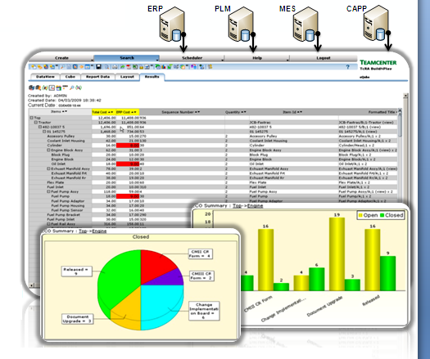Click the Document Upgrade yellow bar labeled 19
430x359 pixels.
[337, 254]
